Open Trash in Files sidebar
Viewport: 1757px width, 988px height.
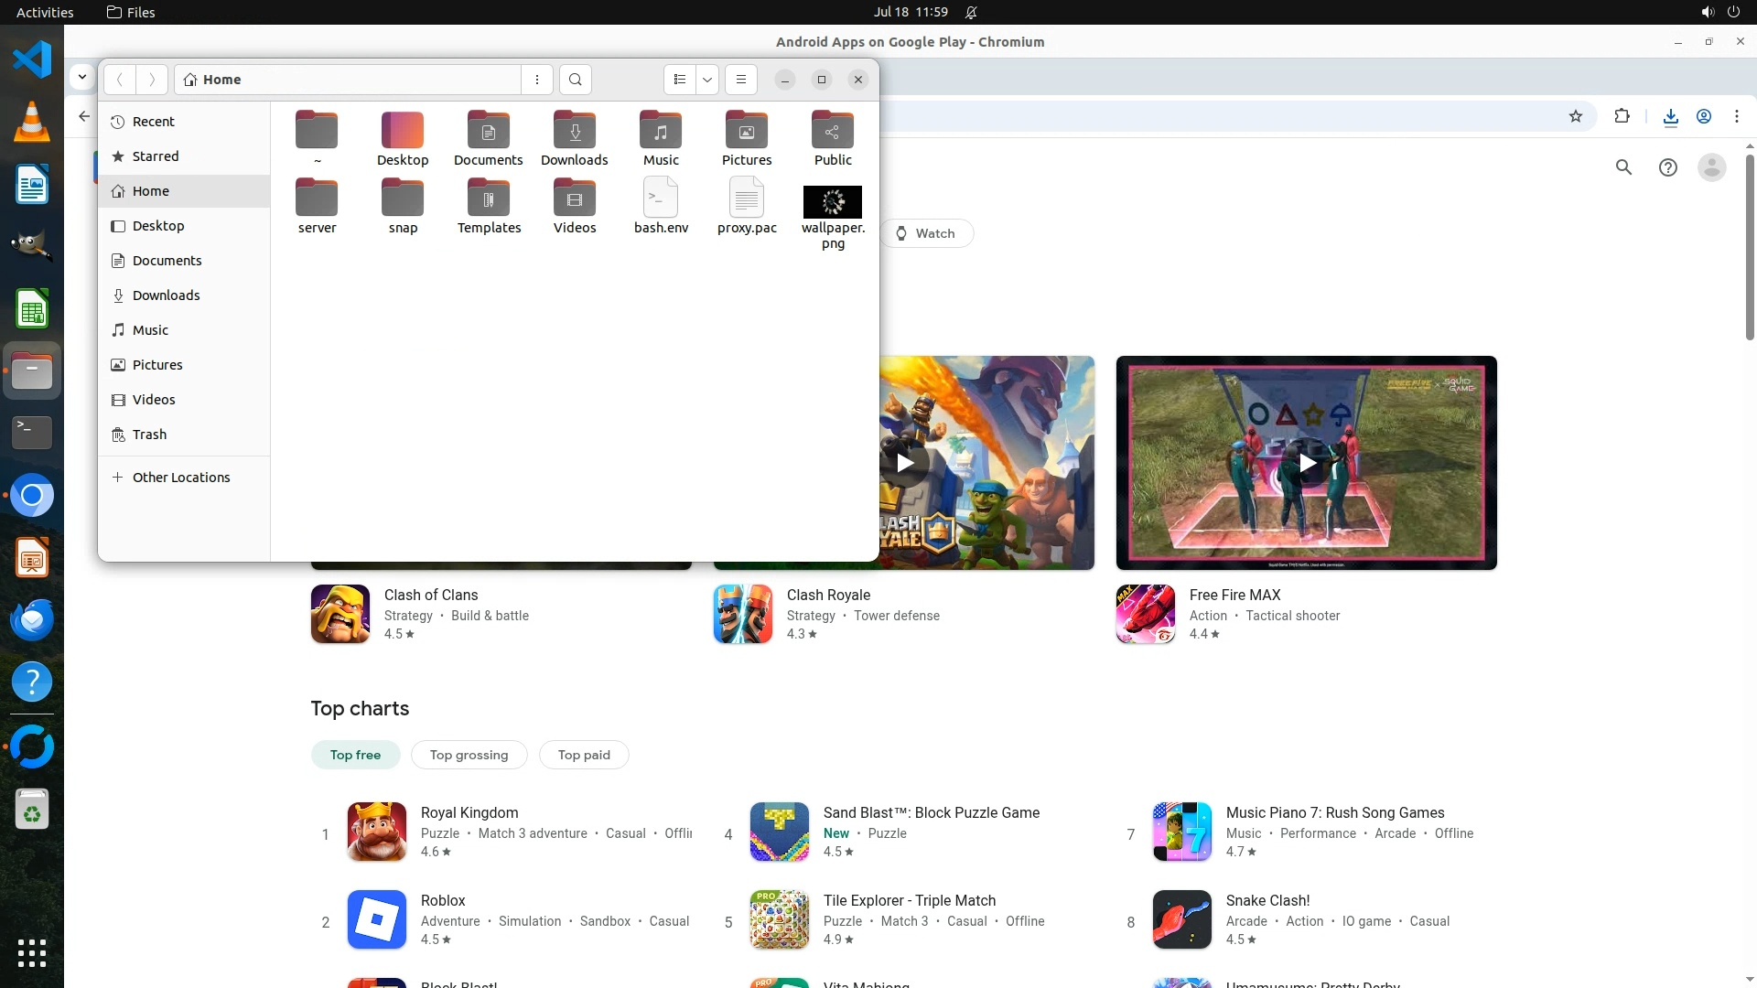pyautogui.click(x=149, y=435)
